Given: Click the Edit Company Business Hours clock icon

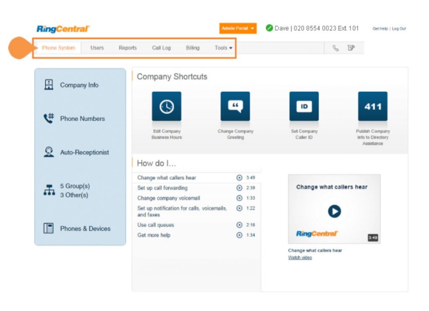Looking at the screenshot, I should [x=166, y=107].
